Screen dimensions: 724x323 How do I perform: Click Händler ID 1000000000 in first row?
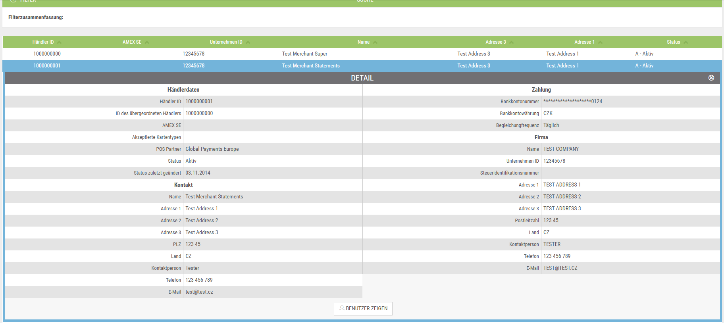(47, 54)
